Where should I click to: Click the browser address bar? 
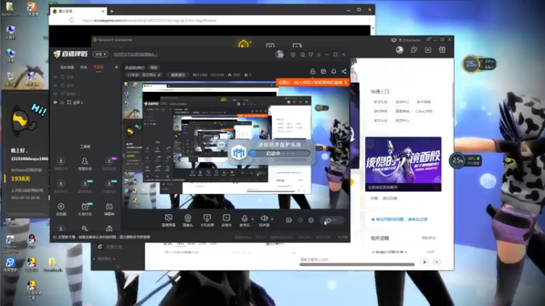(223, 20)
